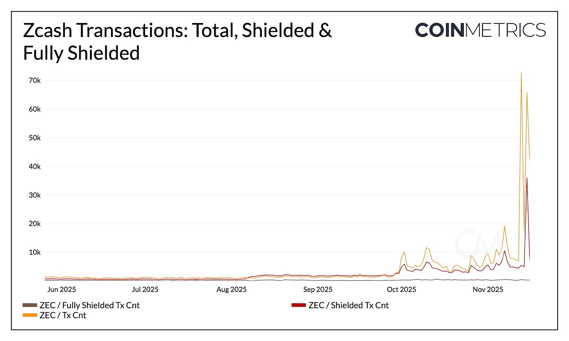The image size is (569, 341).
Task: Click the 'Oct 2025' x-axis label
Action: point(401,289)
